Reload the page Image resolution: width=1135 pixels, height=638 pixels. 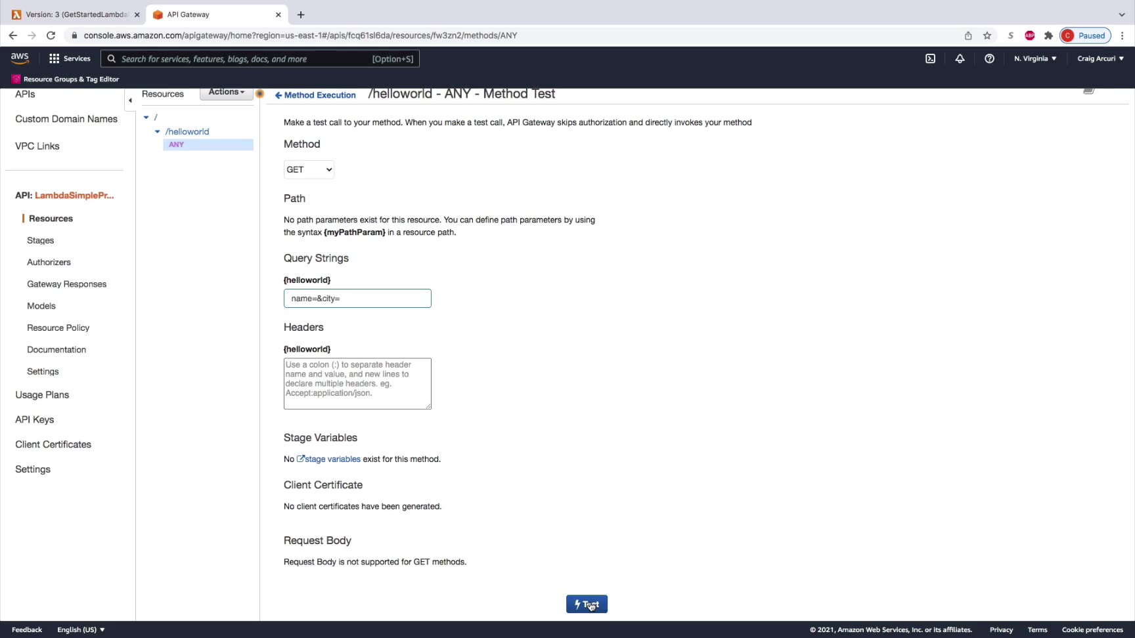click(51, 35)
